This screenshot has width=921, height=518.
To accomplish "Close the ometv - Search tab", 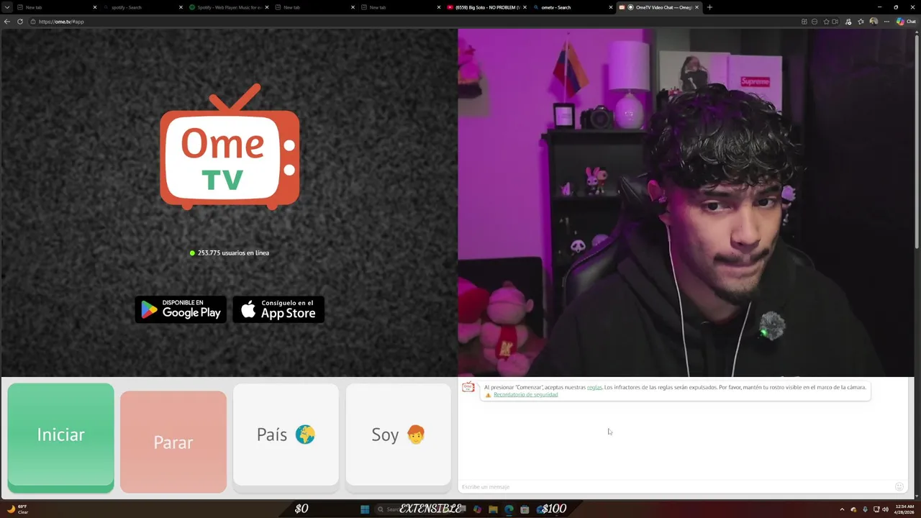I will 611,7.
